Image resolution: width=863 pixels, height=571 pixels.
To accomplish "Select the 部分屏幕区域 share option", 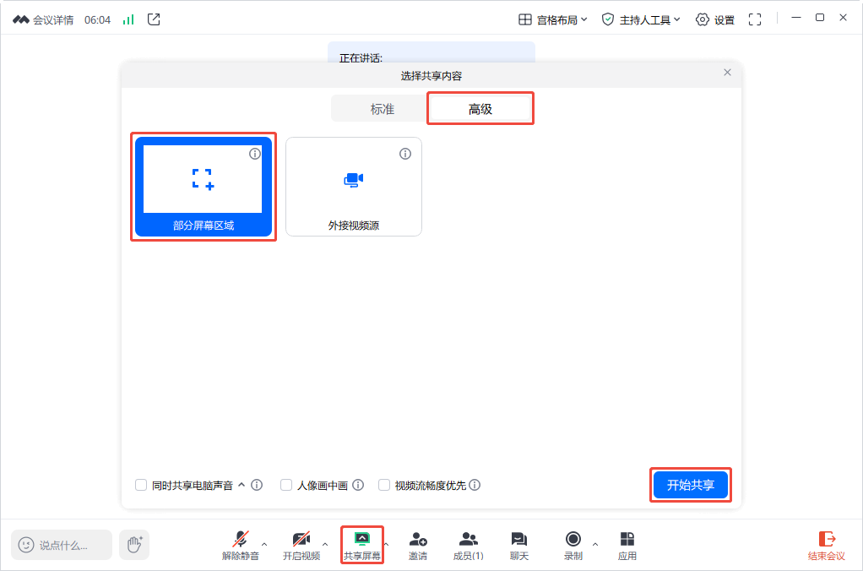I will [204, 187].
